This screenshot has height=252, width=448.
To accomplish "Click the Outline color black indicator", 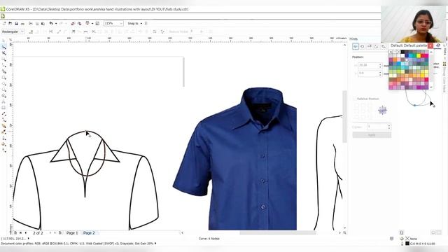I will (407, 244).
